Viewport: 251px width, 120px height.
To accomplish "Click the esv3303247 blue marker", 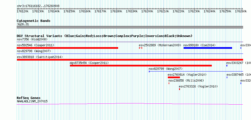I will tap(227, 66).
